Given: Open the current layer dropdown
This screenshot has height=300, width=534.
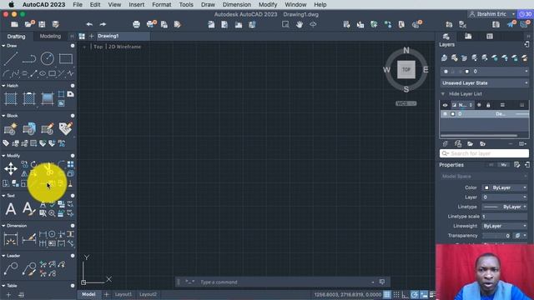Looking at the screenshot, I should pyautogui.click(x=485, y=72).
